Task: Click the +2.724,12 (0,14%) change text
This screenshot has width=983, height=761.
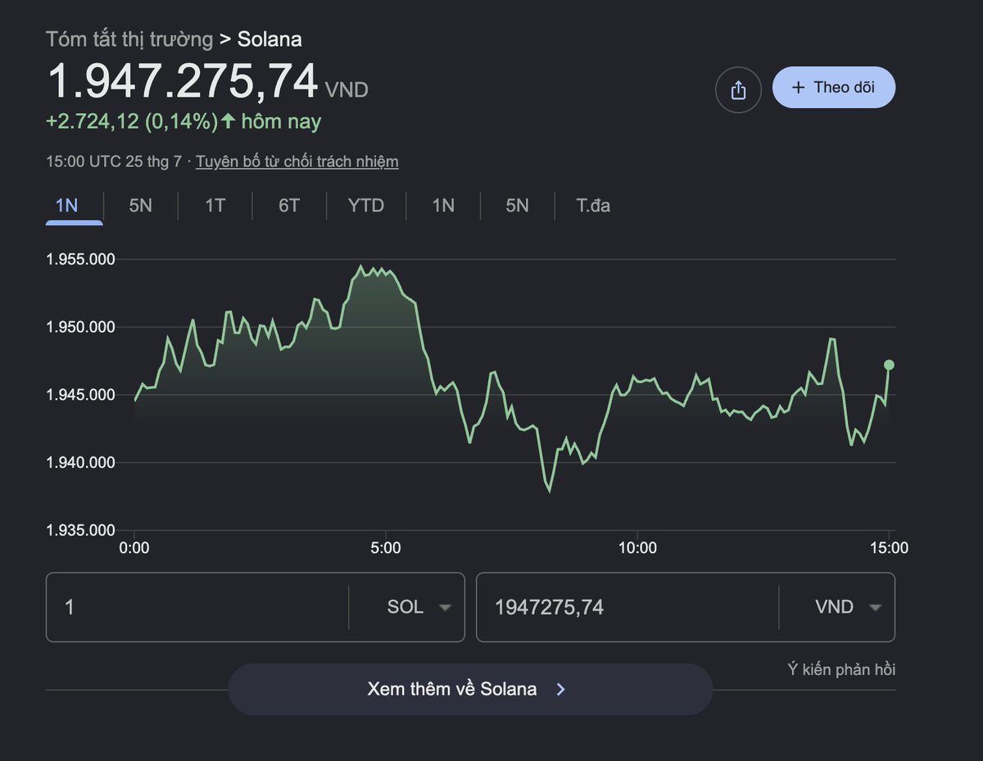Action: 132,122
